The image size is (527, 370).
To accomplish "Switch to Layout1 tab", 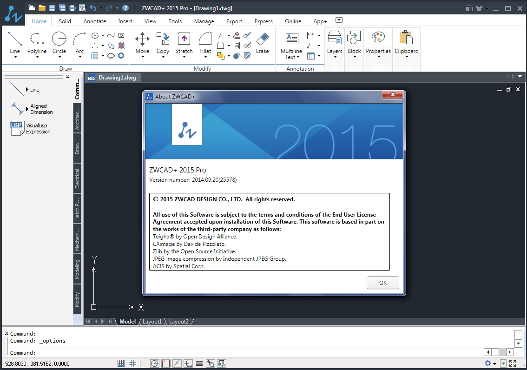I will (x=152, y=322).
